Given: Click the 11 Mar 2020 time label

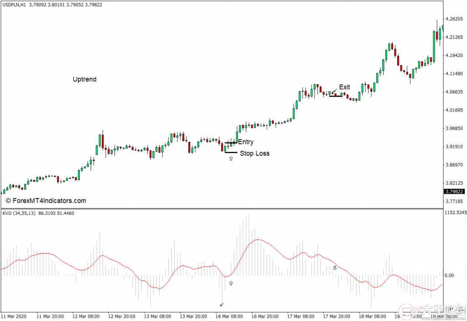Looking at the screenshot, I should (x=14, y=316).
